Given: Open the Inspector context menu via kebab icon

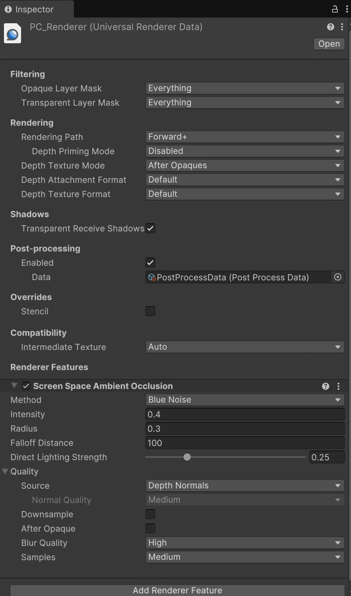Looking at the screenshot, I should 347,9.
